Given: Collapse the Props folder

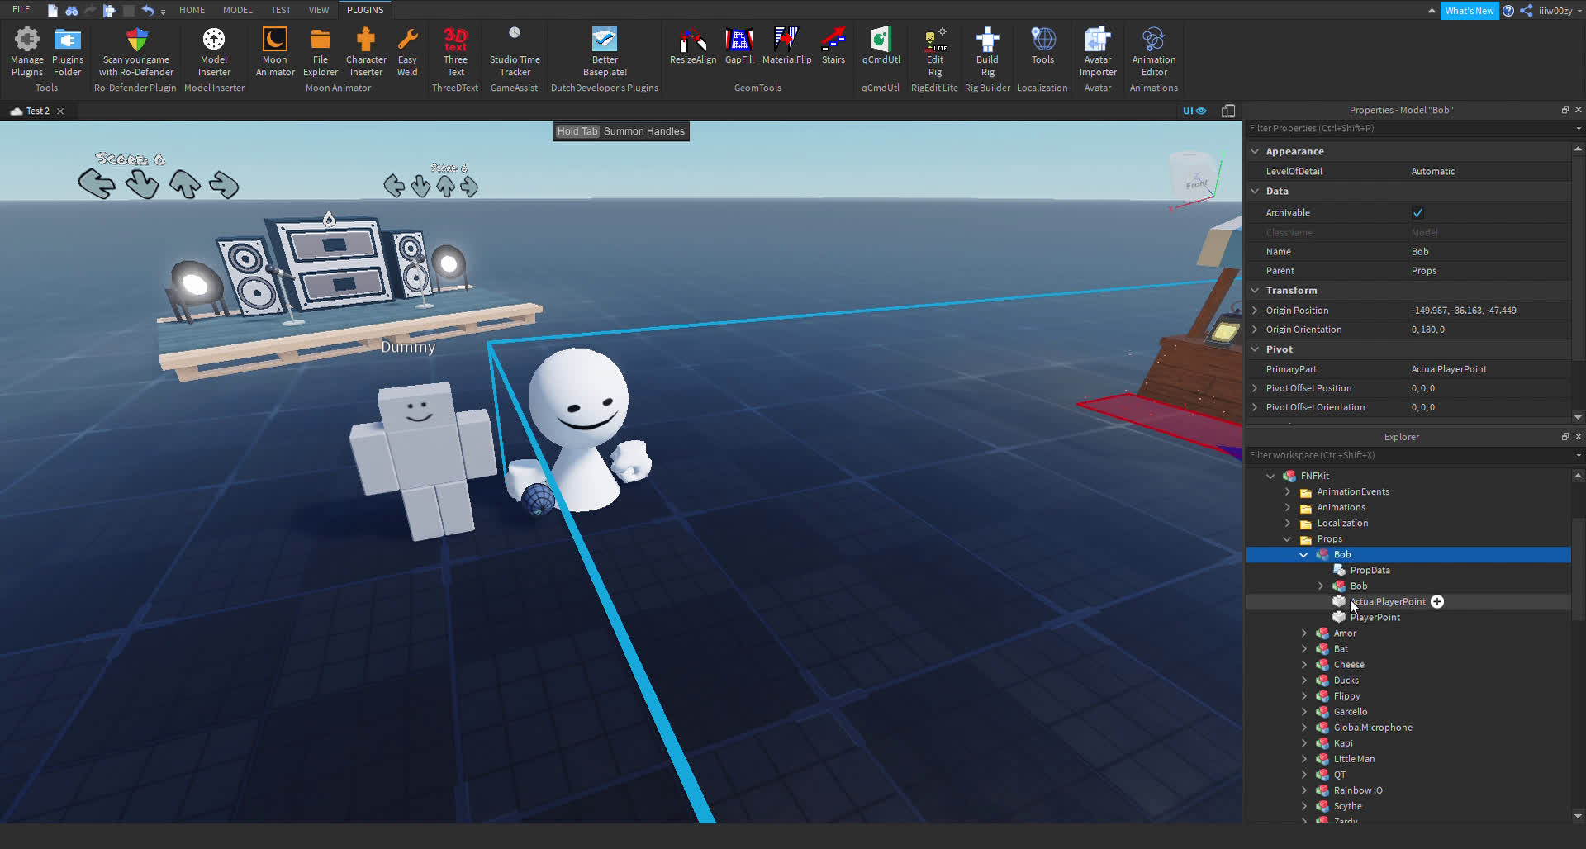Looking at the screenshot, I should coord(1288,538).
